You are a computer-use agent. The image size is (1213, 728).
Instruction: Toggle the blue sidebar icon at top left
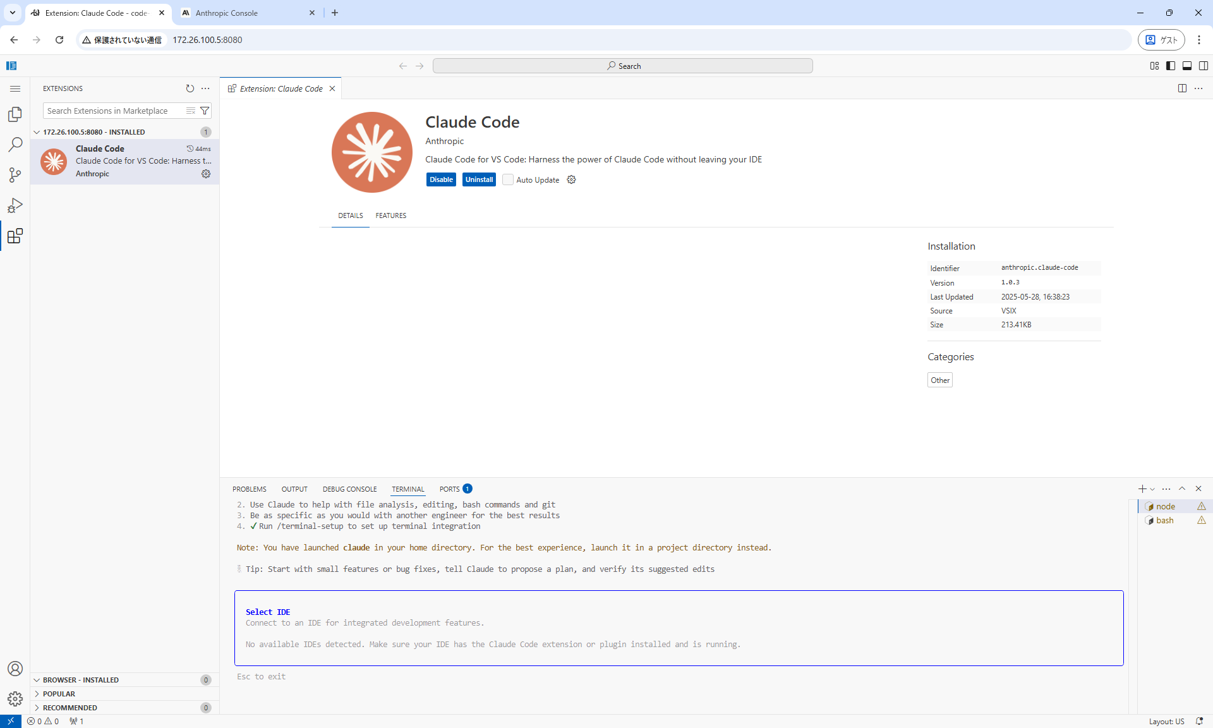(x=11, y=66)
